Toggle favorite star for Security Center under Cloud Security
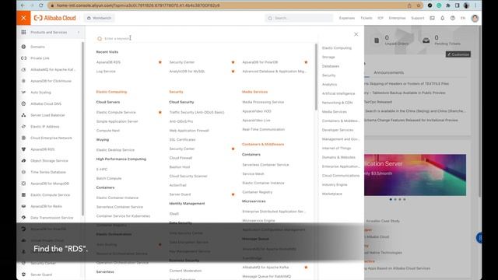 click(233, 149)
